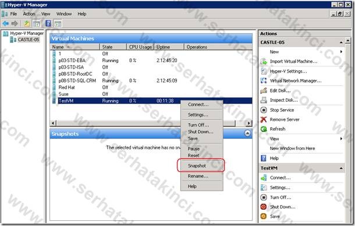Click the Actions pane scroll up arrow
This screenshot has height=226, width=355.
[348, 41]
